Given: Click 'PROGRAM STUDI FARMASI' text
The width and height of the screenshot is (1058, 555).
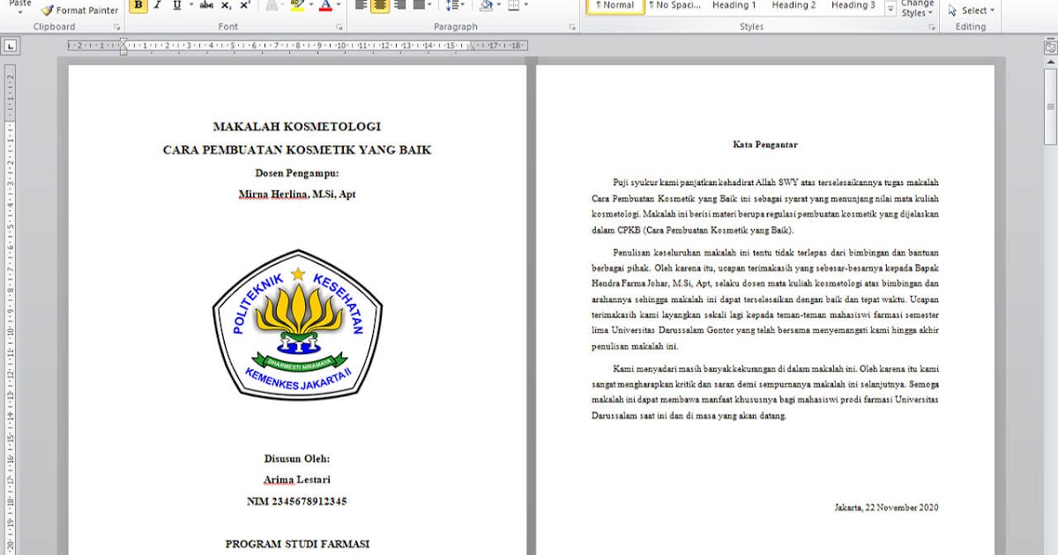Looking at the screenshot, I should [297, 544].
